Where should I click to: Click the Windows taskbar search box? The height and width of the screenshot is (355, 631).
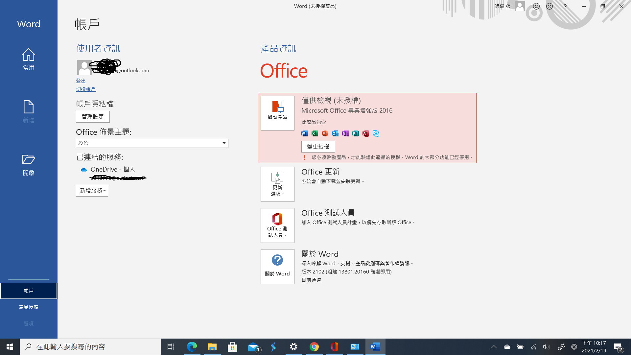click(90, 347)
